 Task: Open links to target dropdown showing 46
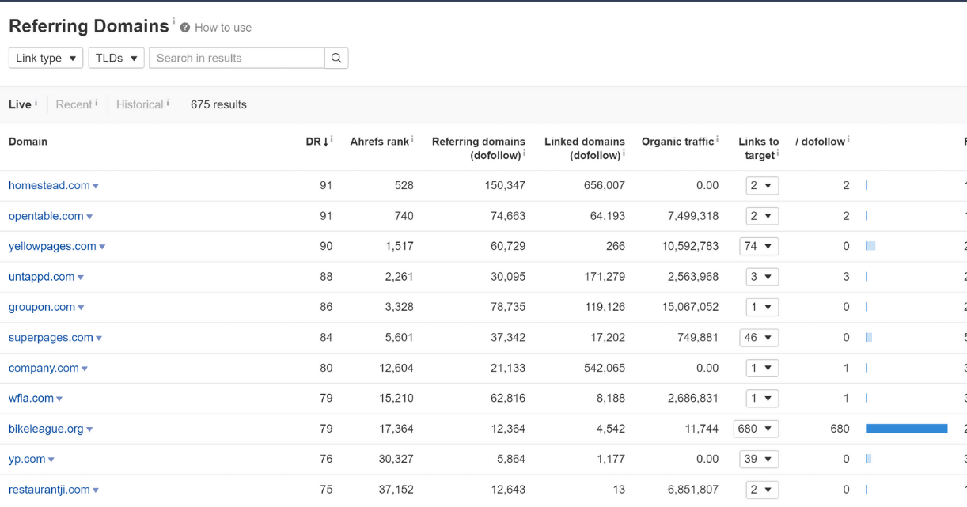(x=759, y=338)
